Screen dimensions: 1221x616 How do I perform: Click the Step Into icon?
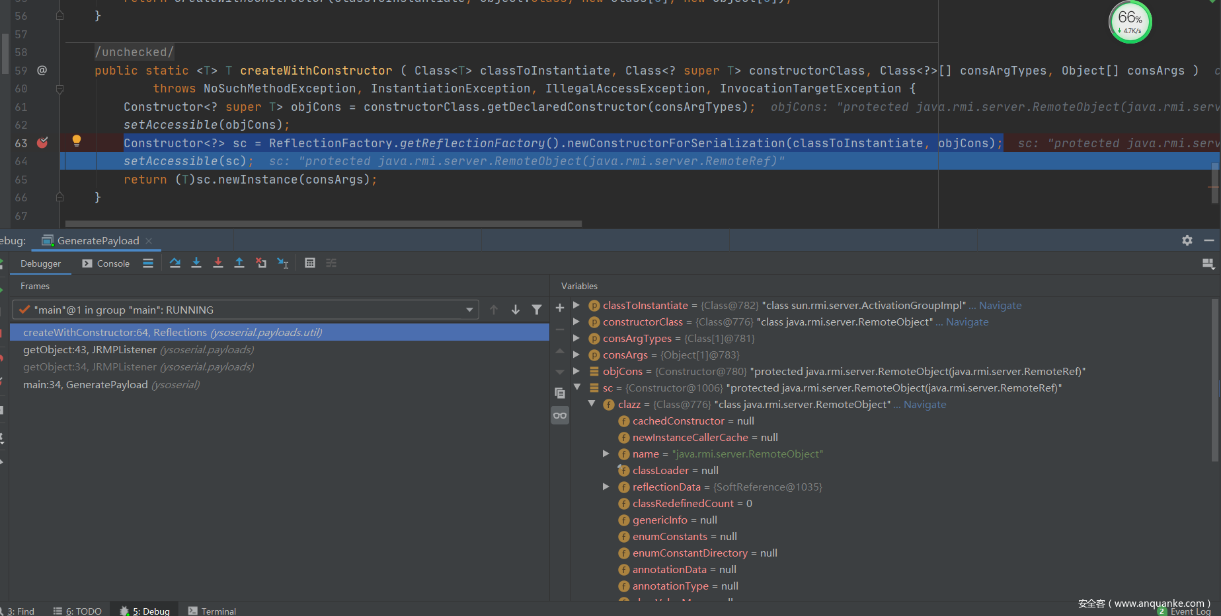(196, 263)
